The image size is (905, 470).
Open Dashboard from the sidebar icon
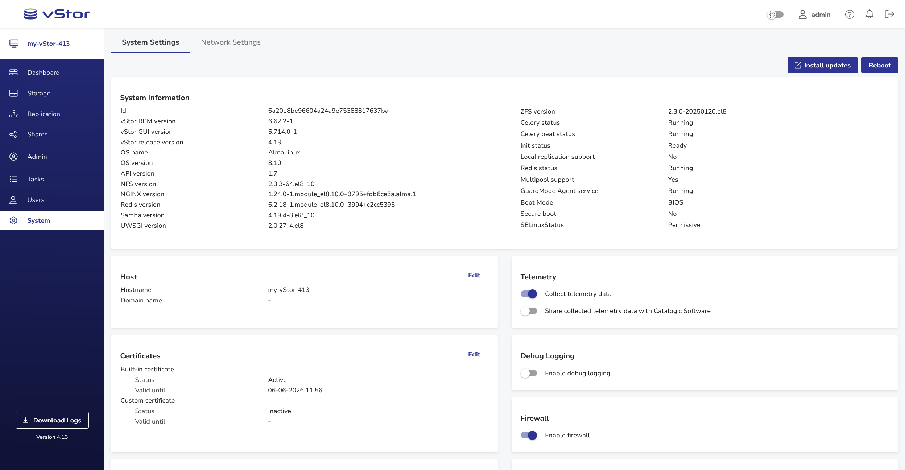click(13, 73)
